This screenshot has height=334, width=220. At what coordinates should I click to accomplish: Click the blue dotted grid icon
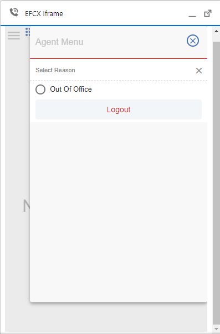click(28, 32)
